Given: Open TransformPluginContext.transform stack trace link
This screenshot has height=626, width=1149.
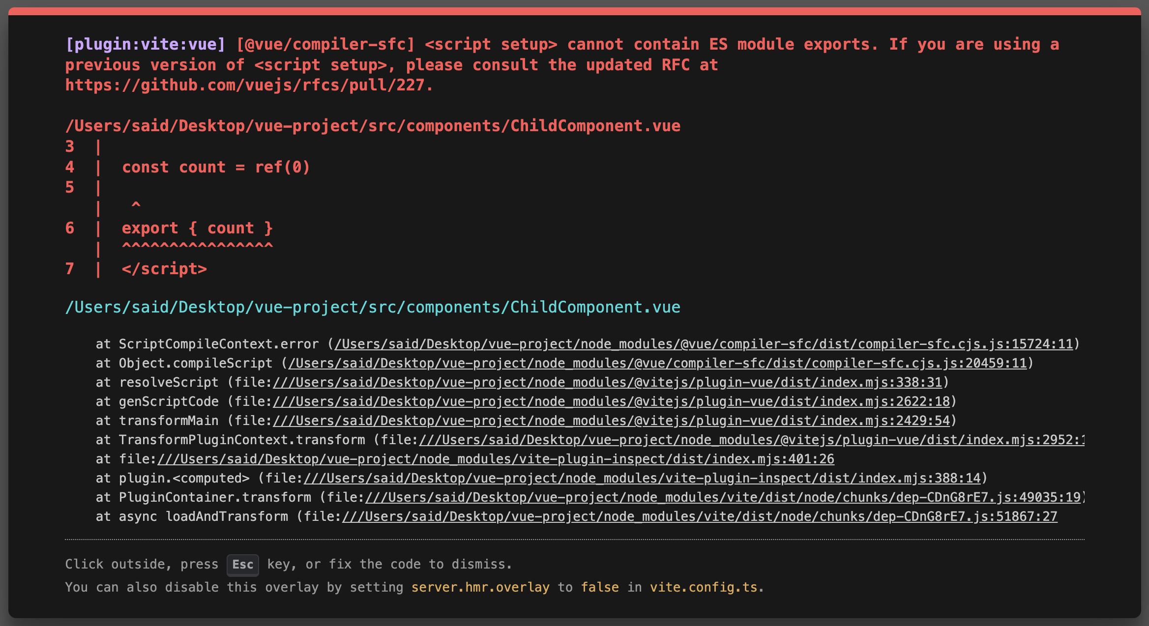Looking at the screenshot, I should (751, 440).
